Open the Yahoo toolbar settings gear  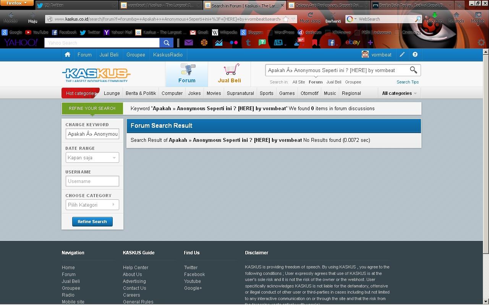click(x=481, y=43)
